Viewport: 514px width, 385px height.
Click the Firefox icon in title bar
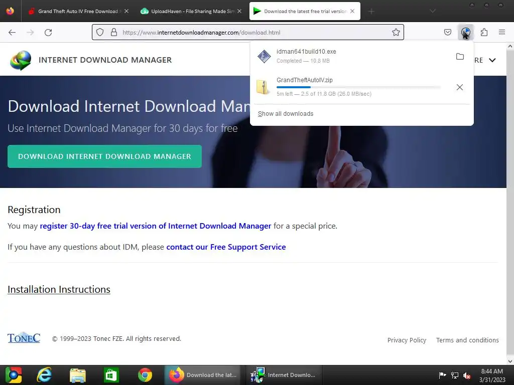(x=10, y=11)
